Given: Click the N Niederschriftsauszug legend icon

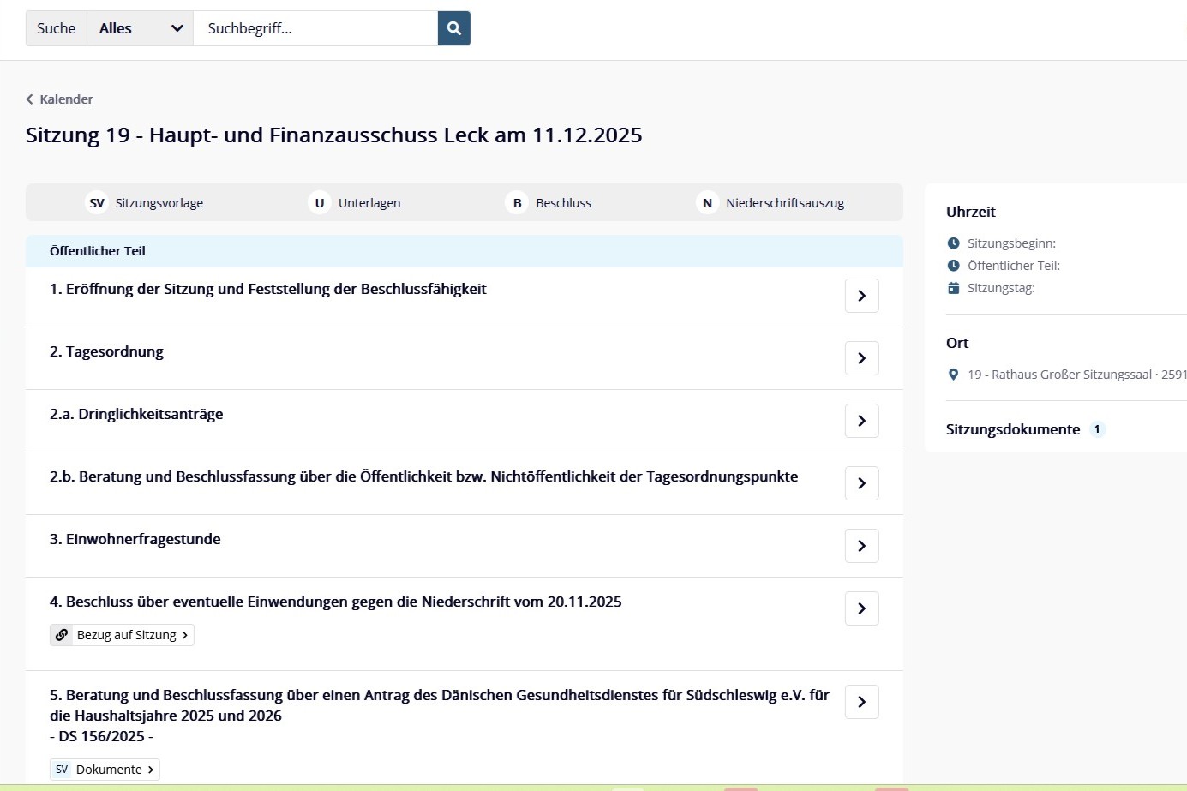Looking at the screenshot, I should [x=707, y=203].
